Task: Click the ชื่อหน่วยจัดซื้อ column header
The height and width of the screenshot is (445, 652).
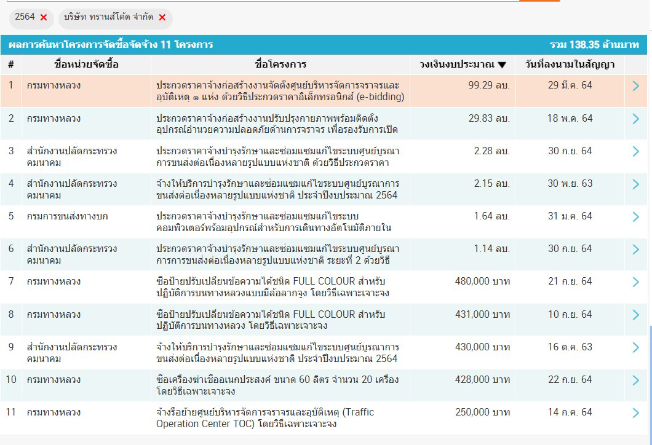Action: click(86, 65)
